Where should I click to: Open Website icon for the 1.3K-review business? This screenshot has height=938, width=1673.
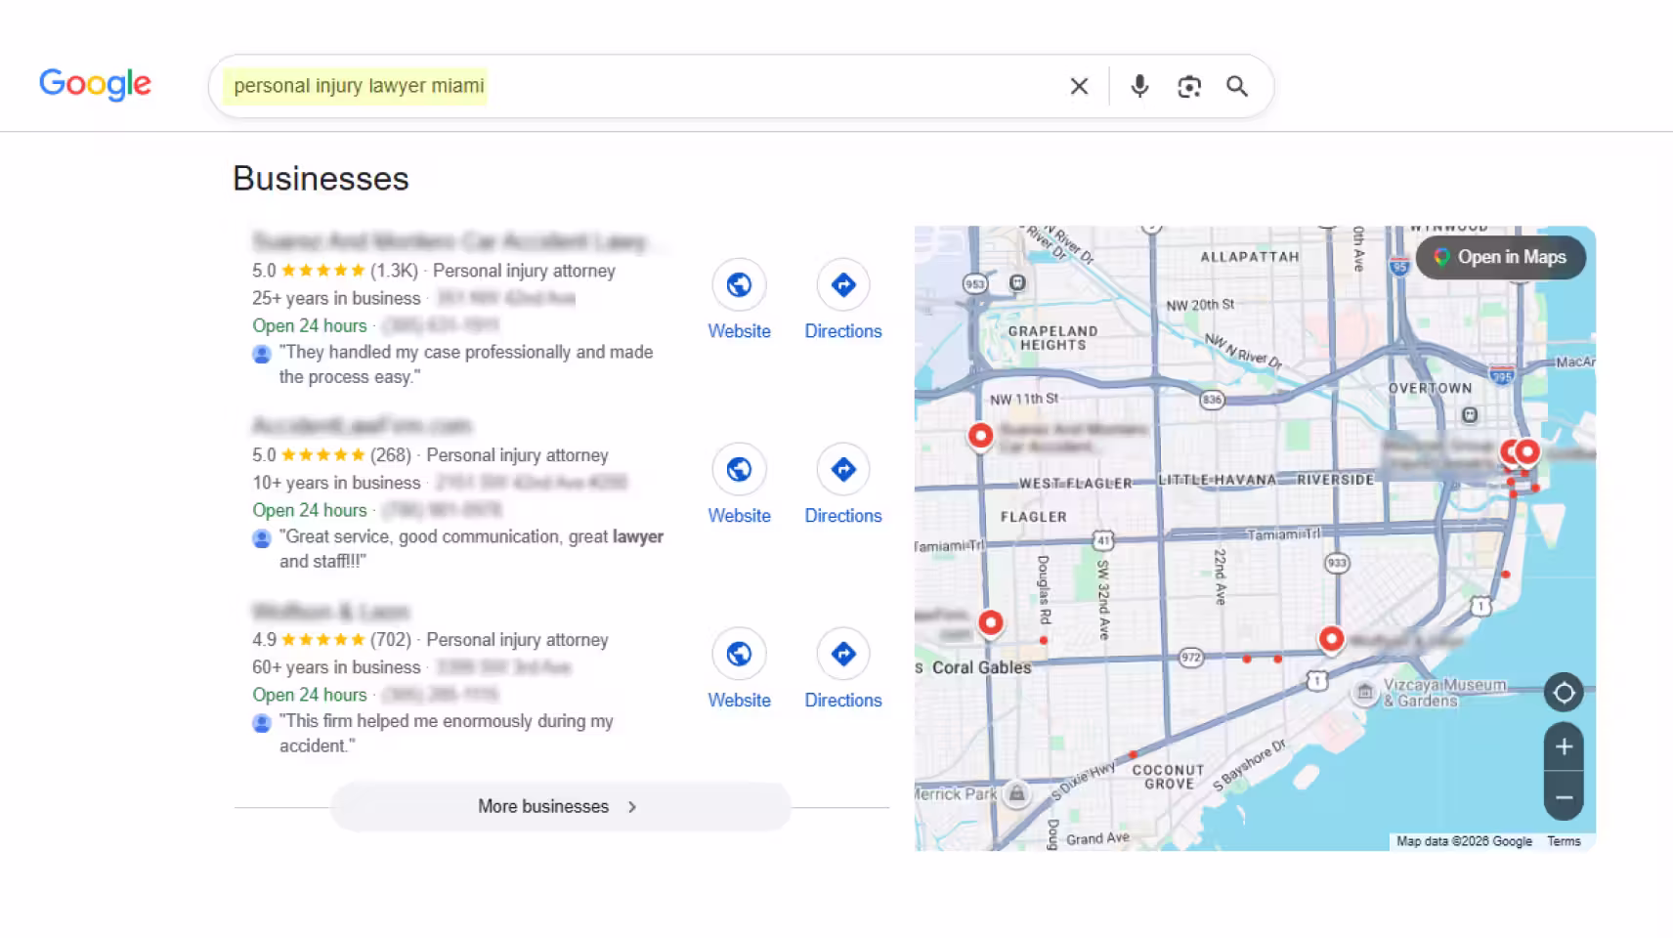click(739, 285)
